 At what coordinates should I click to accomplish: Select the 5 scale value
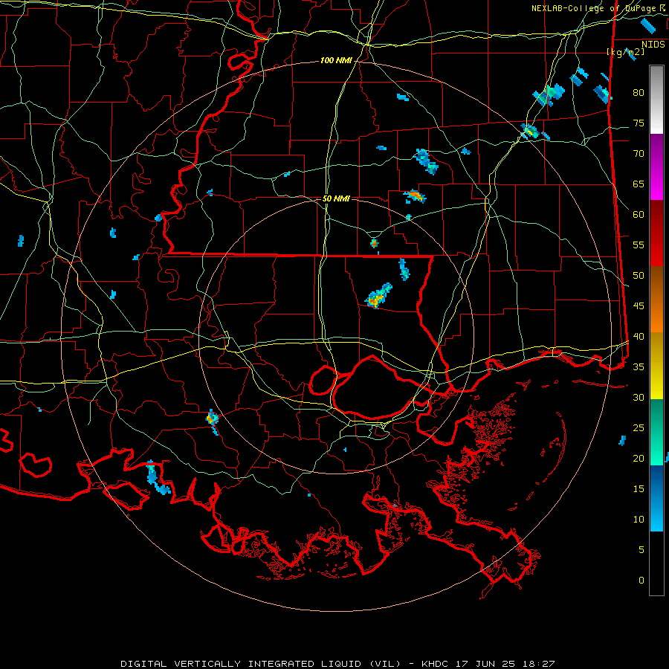coord(641,550)
